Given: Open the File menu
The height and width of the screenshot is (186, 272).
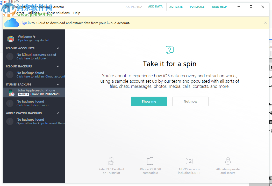Looking at the screenshot, I should [8, 13].
